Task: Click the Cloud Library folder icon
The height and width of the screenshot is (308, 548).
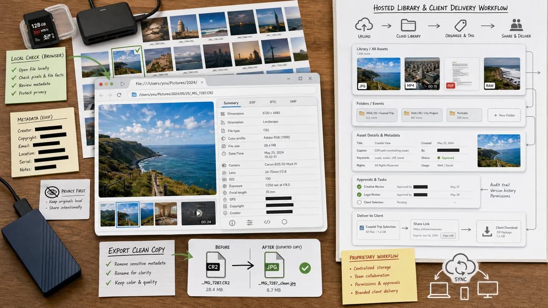Action: click(408, 25)
